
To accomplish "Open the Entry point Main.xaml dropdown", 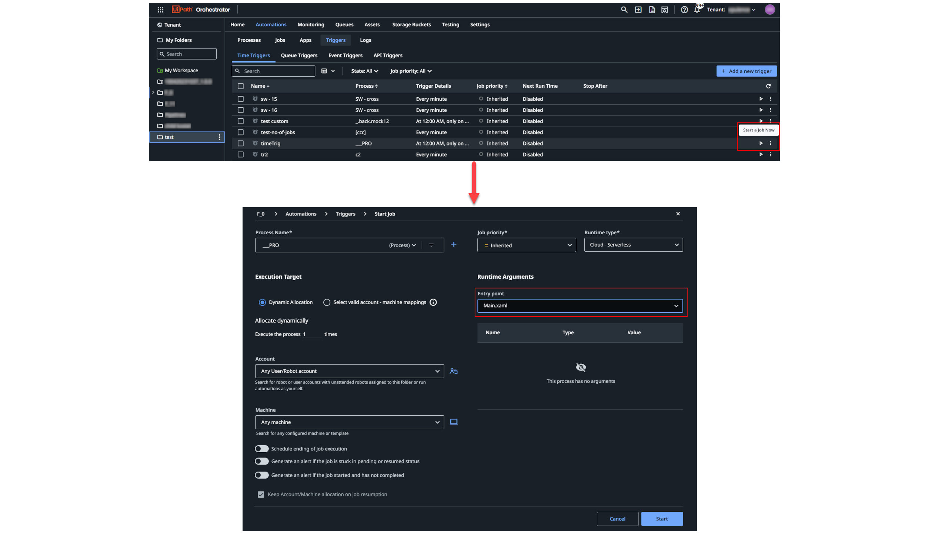I will [x=580, y=306].
